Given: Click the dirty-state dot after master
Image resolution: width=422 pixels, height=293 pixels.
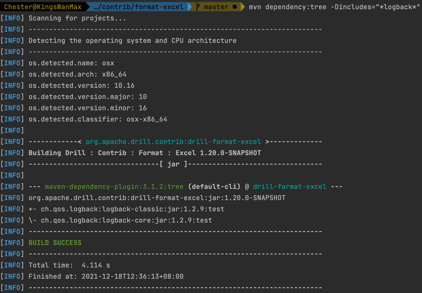Looking at the screenshot, I should tap(235, 7).
